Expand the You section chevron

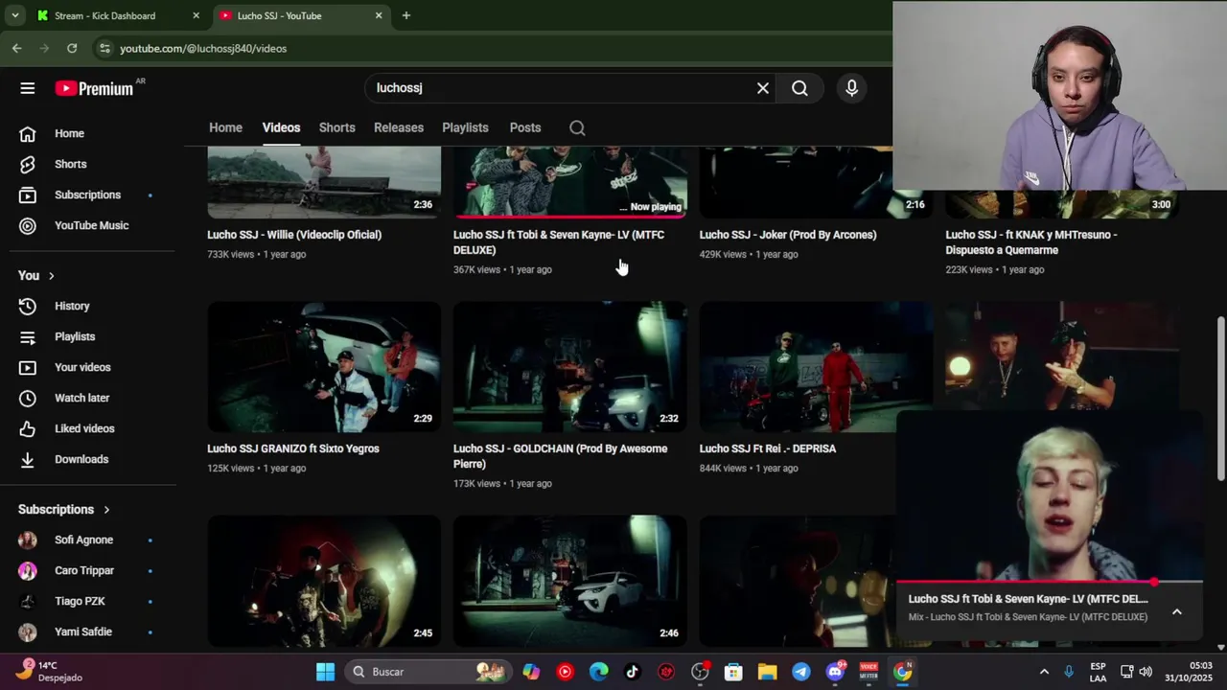[51, 276]
